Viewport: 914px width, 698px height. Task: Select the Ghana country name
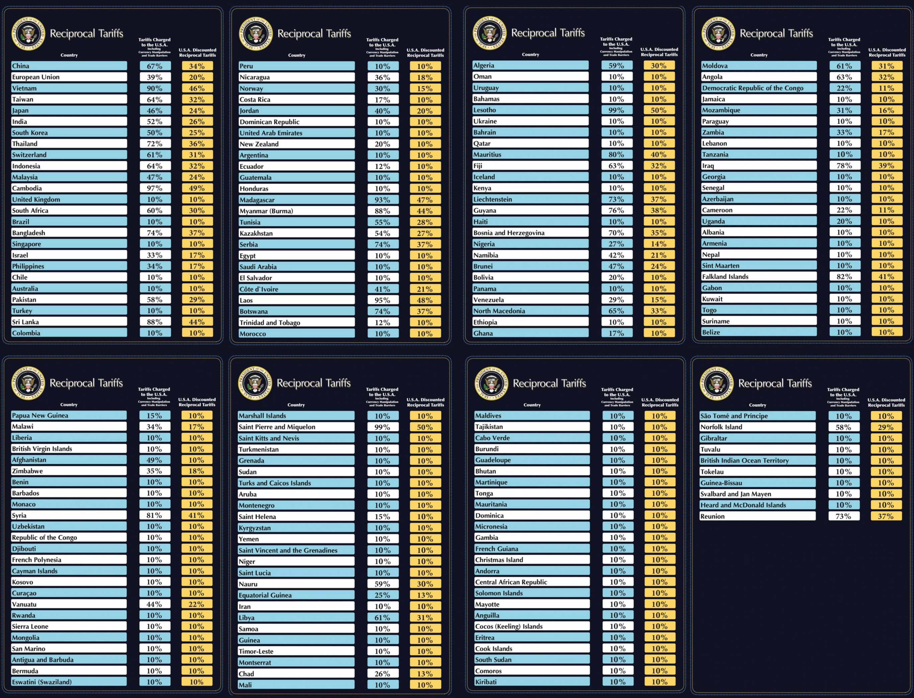coord(531,333)
